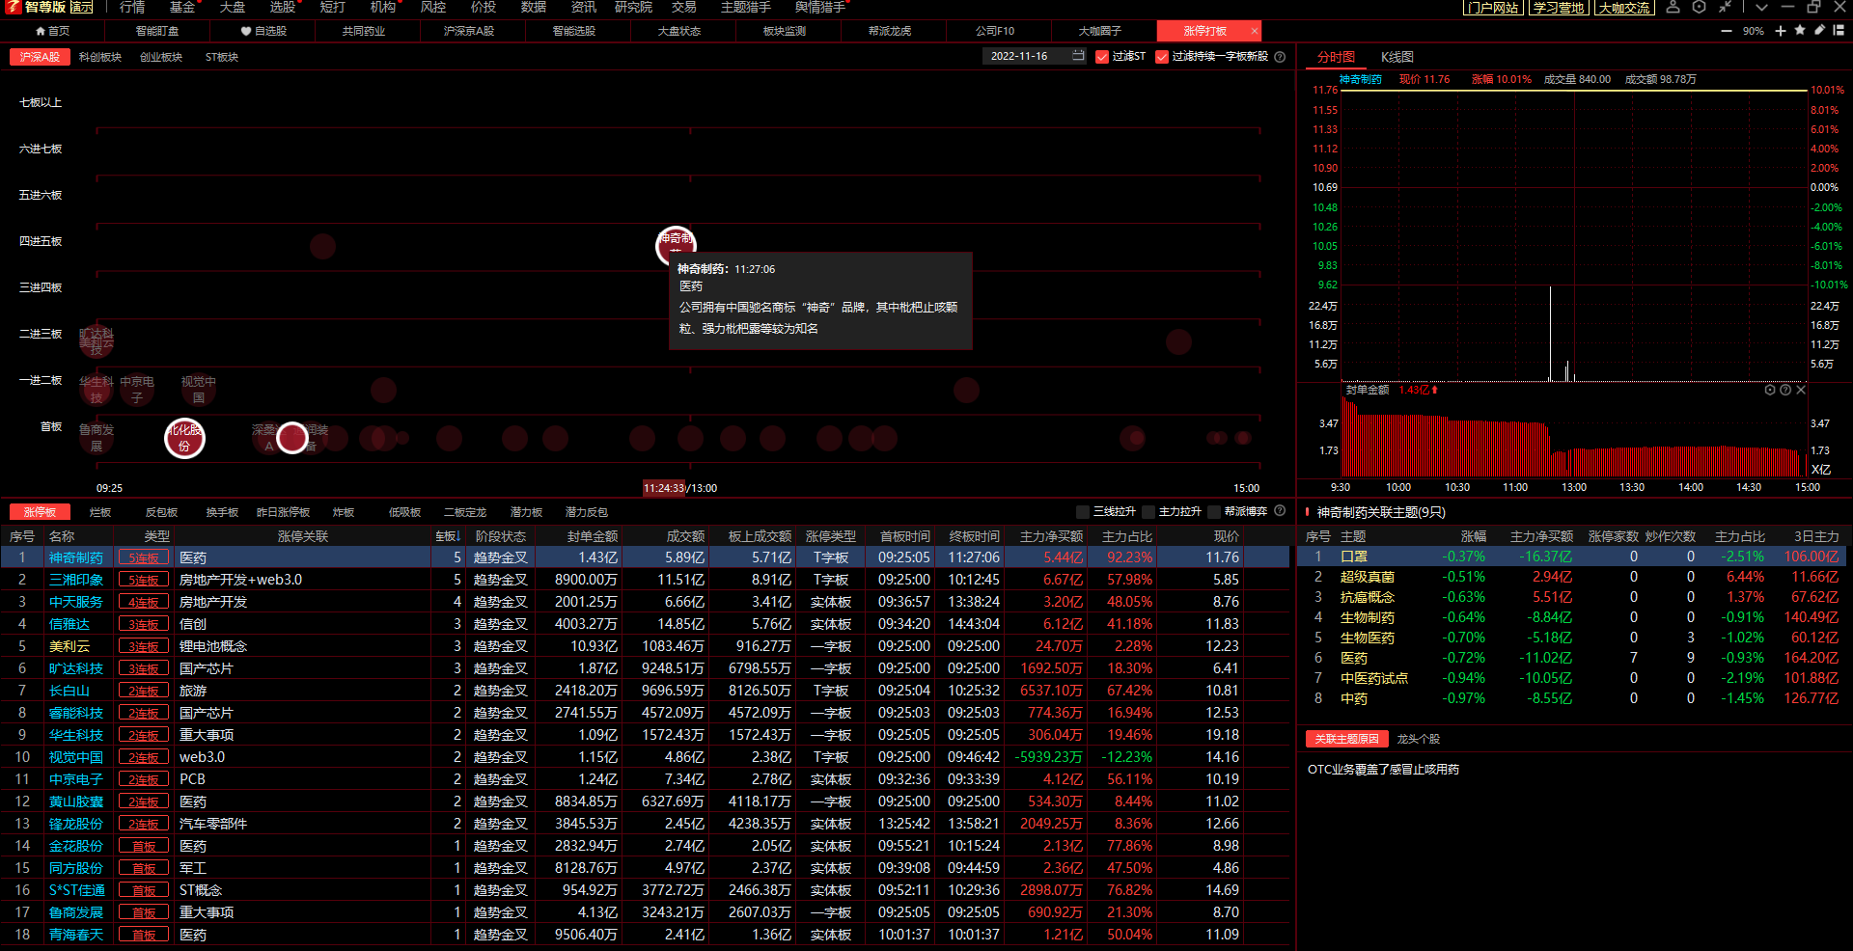Image resolution: width=1853 pixels, height=951 pixels.
Task: Click the 关联主题原因 button
Action: 1347,739
